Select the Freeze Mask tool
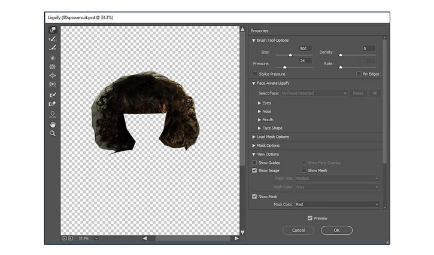Viewport: 434px width, 255px height. point(53,95)
